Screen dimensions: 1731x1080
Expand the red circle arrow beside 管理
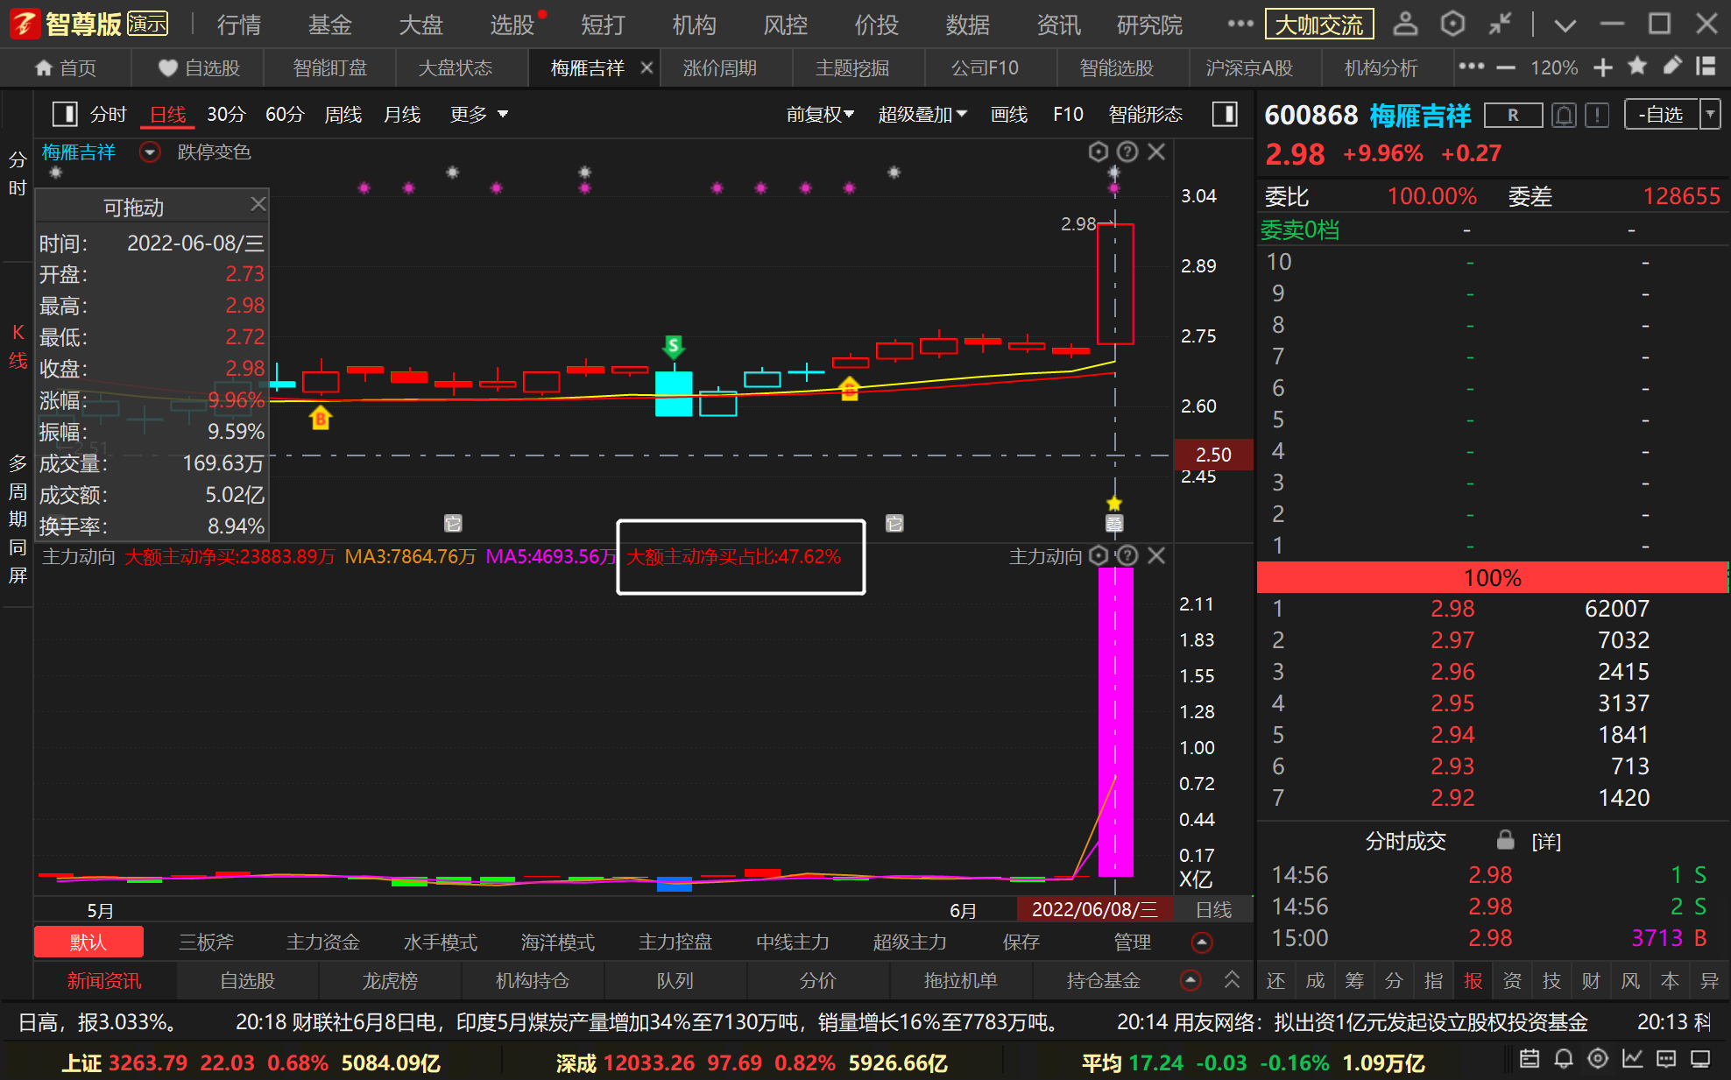tap(1202, 942)
